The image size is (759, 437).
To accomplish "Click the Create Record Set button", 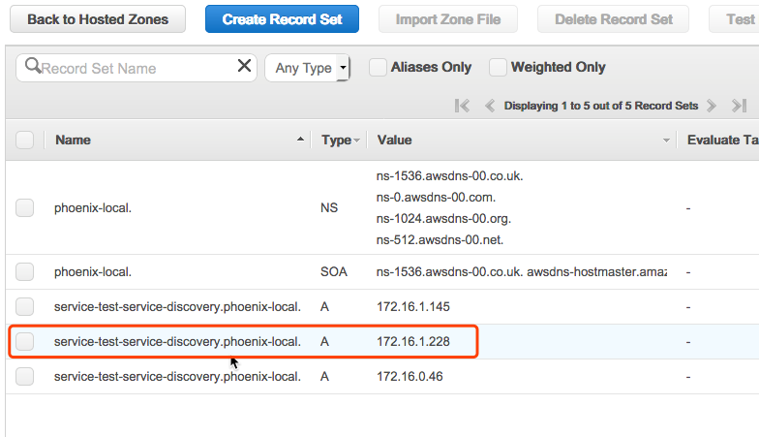I will click(282, 19).
